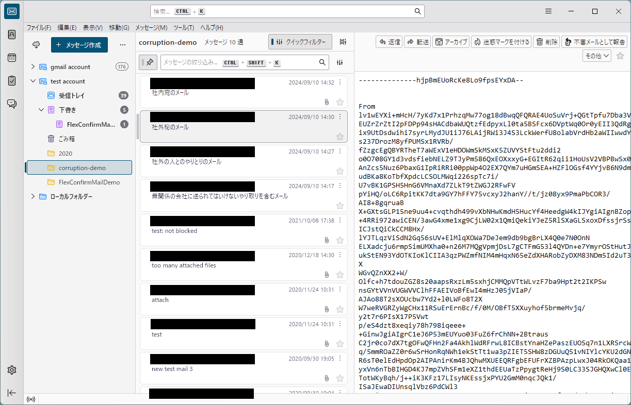Image resolution: width=631 pixels, height=405 pixels.
Task: Select the FlexConfirmMailDemo folder
Action: [79, 182]
